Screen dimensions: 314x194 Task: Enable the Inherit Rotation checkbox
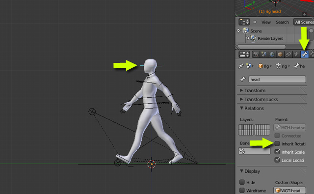click(x=277, y=144)
